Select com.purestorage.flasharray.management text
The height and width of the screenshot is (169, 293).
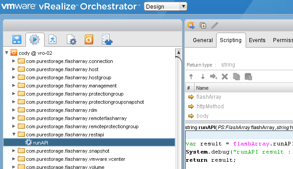coord(71,86)
